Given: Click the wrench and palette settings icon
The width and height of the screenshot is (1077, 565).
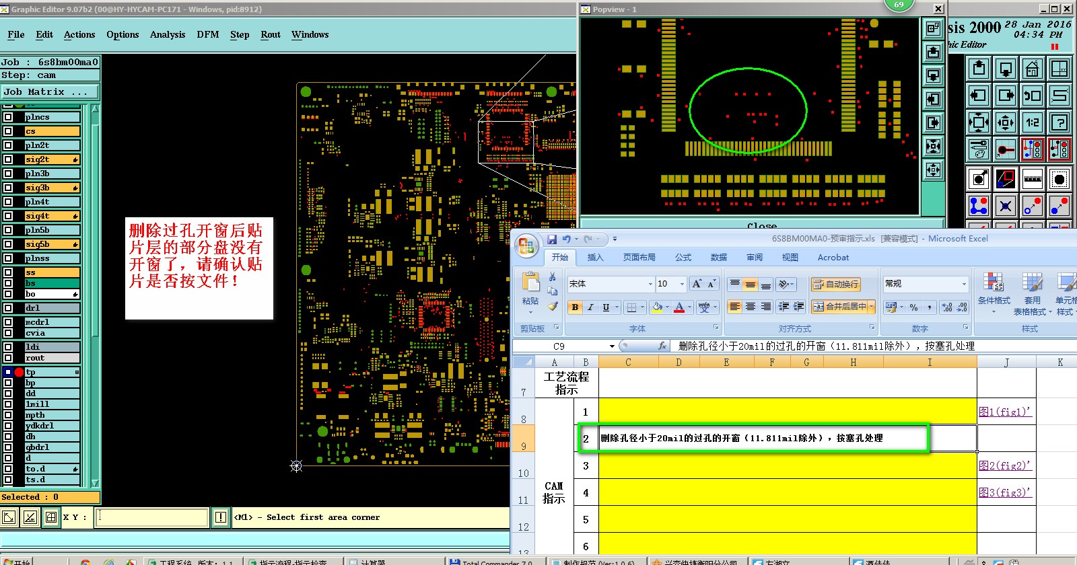Looking at the screenshot, I should [979, 149].
